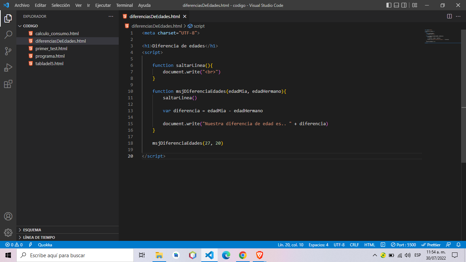
Task: Open the Editar menu
Action: click(41, 5)
